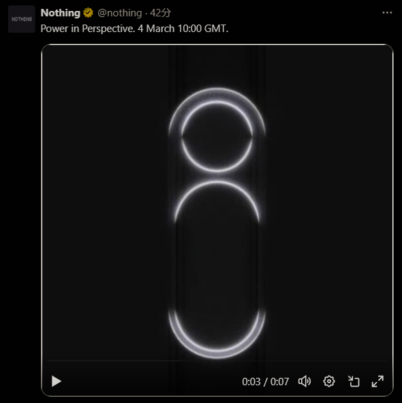Seek using the video progress bar

(217, 361)
